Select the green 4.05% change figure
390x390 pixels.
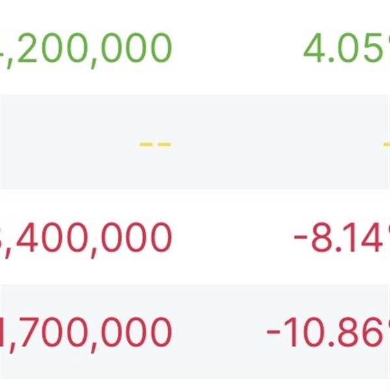pos(346,49)
